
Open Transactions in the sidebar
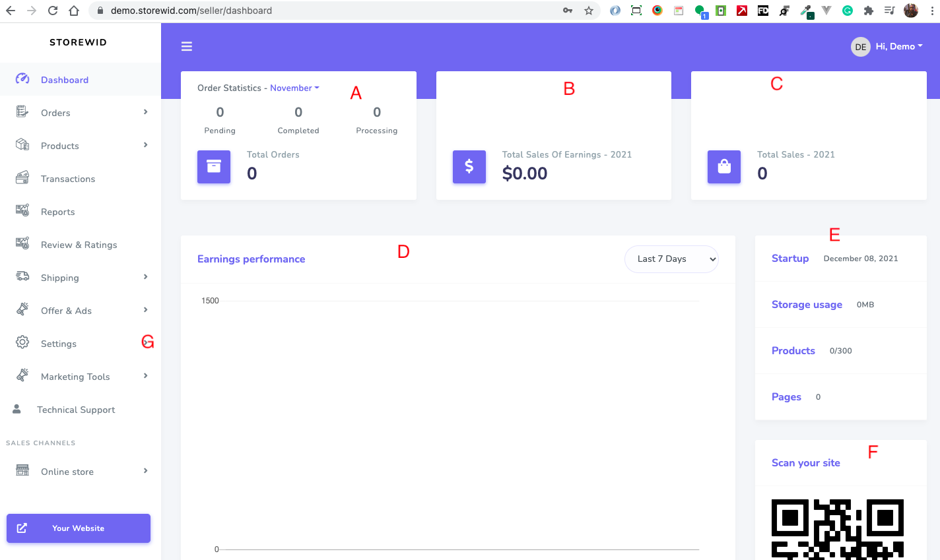click(68, 179)
